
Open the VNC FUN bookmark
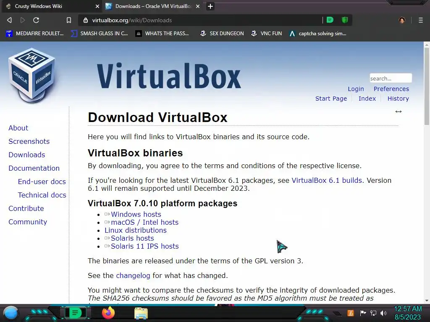tap(267, 34)
